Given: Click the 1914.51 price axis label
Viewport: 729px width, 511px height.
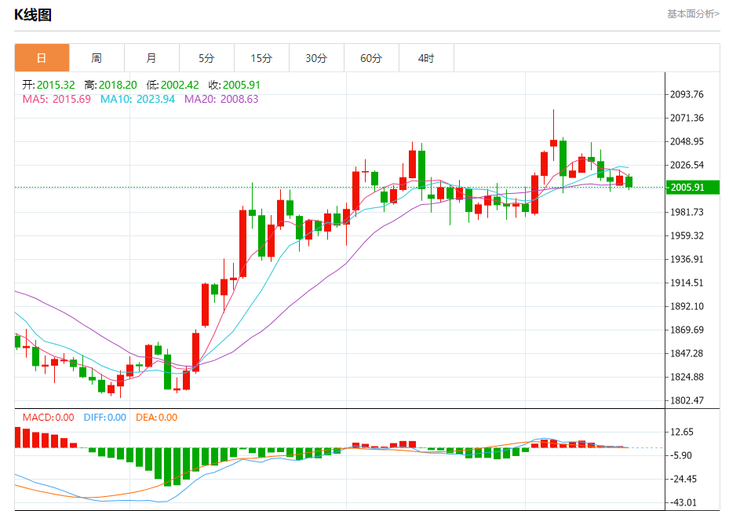Looking at the screenshot, I should [x=687, y=283].
